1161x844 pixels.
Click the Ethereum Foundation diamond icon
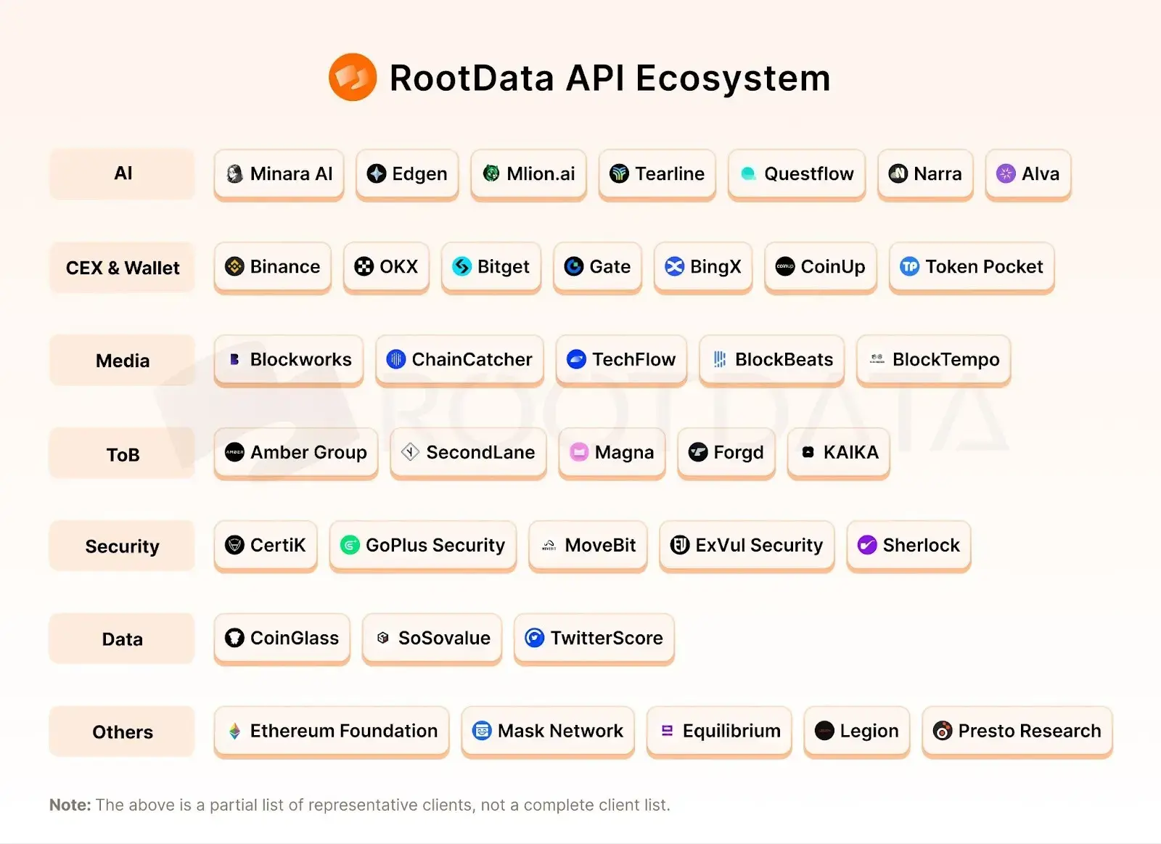tap(234, 731)
